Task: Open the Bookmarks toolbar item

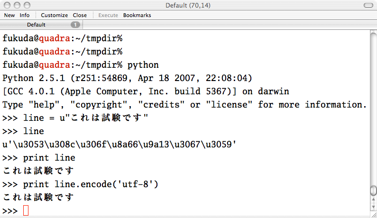Action: (137, 15)
